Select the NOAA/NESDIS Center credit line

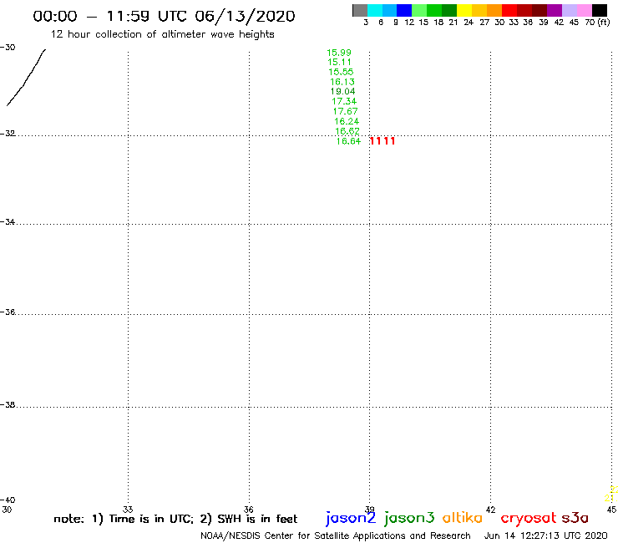click(x=336, y=536)
